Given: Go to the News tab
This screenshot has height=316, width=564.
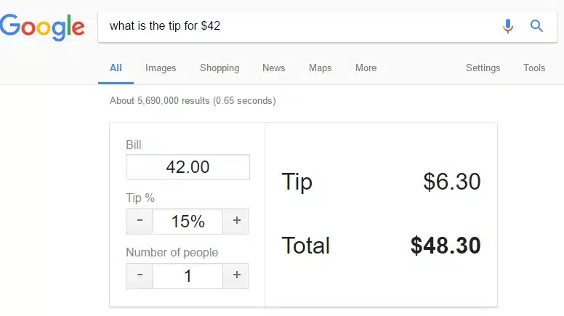Looking at the screenshot, I should pos(273,68).
